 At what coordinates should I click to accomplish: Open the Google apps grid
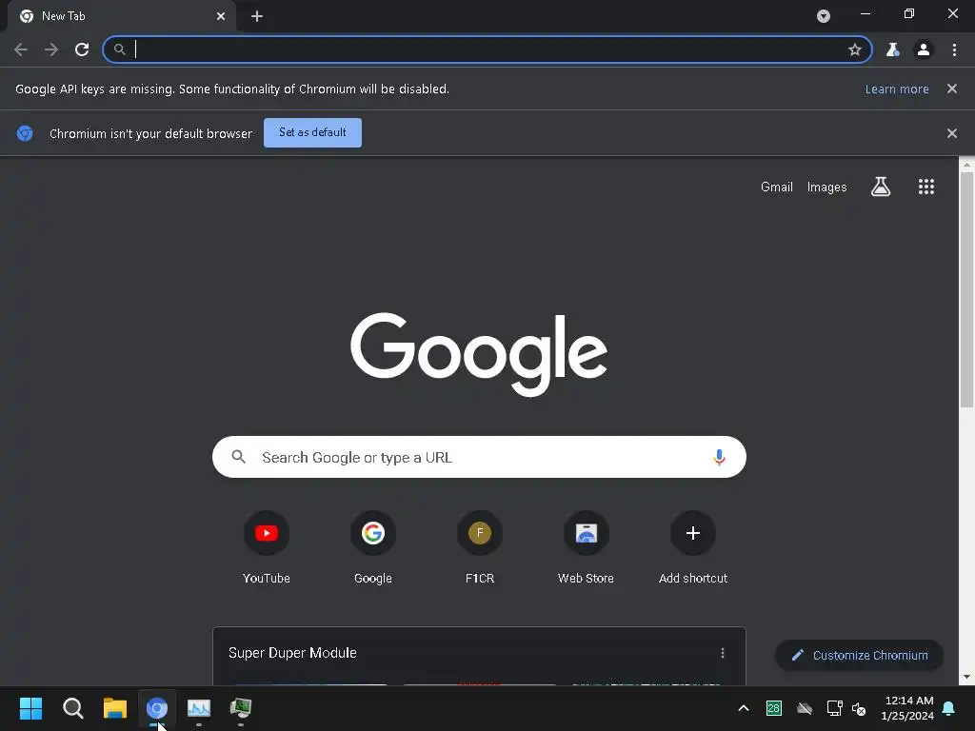pyautogui.click(x=925, y=187)
